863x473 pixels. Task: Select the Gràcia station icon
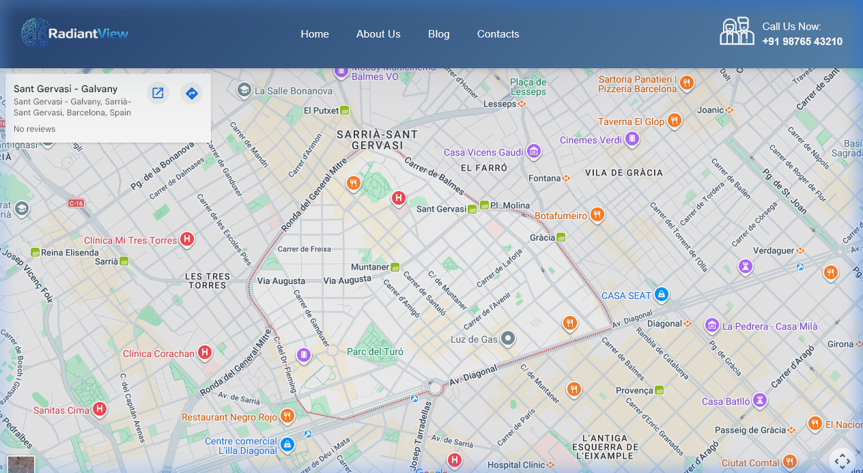(561, 238)
